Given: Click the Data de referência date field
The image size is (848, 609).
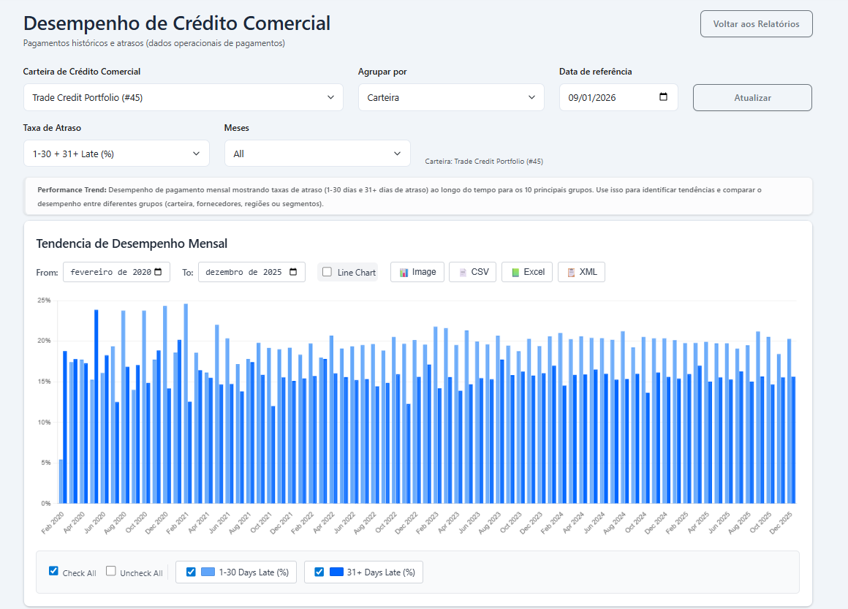Looking at the screenshot, I should click(x=618, y=97).
